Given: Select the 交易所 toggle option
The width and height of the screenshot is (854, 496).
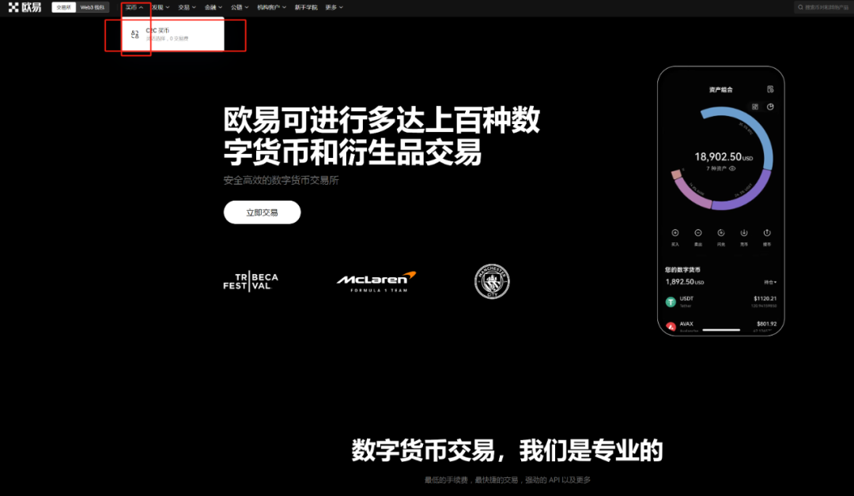Looking at the screenshot, I should (x=63, y=7).
